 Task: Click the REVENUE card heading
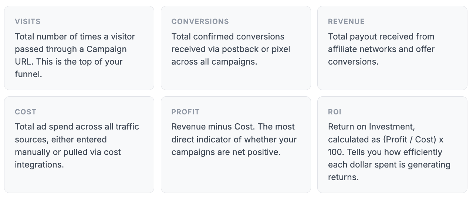click(x=346, y=22)
